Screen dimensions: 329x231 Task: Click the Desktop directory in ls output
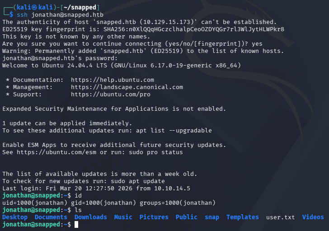tap(15, 217)
